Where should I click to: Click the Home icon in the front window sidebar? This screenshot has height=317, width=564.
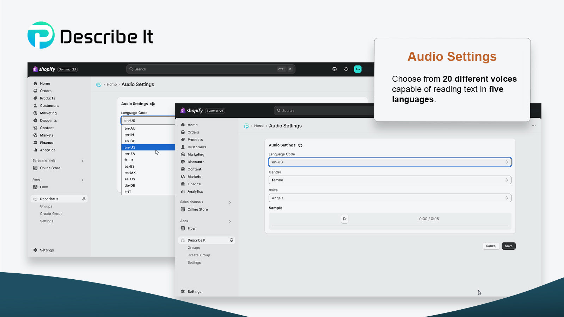pos(183,125)
